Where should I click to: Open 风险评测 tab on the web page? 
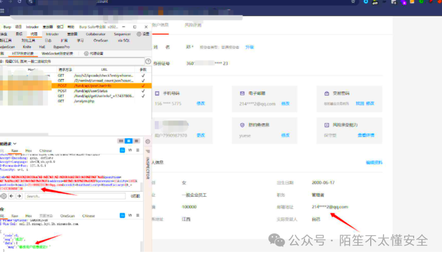pos(193,25)
